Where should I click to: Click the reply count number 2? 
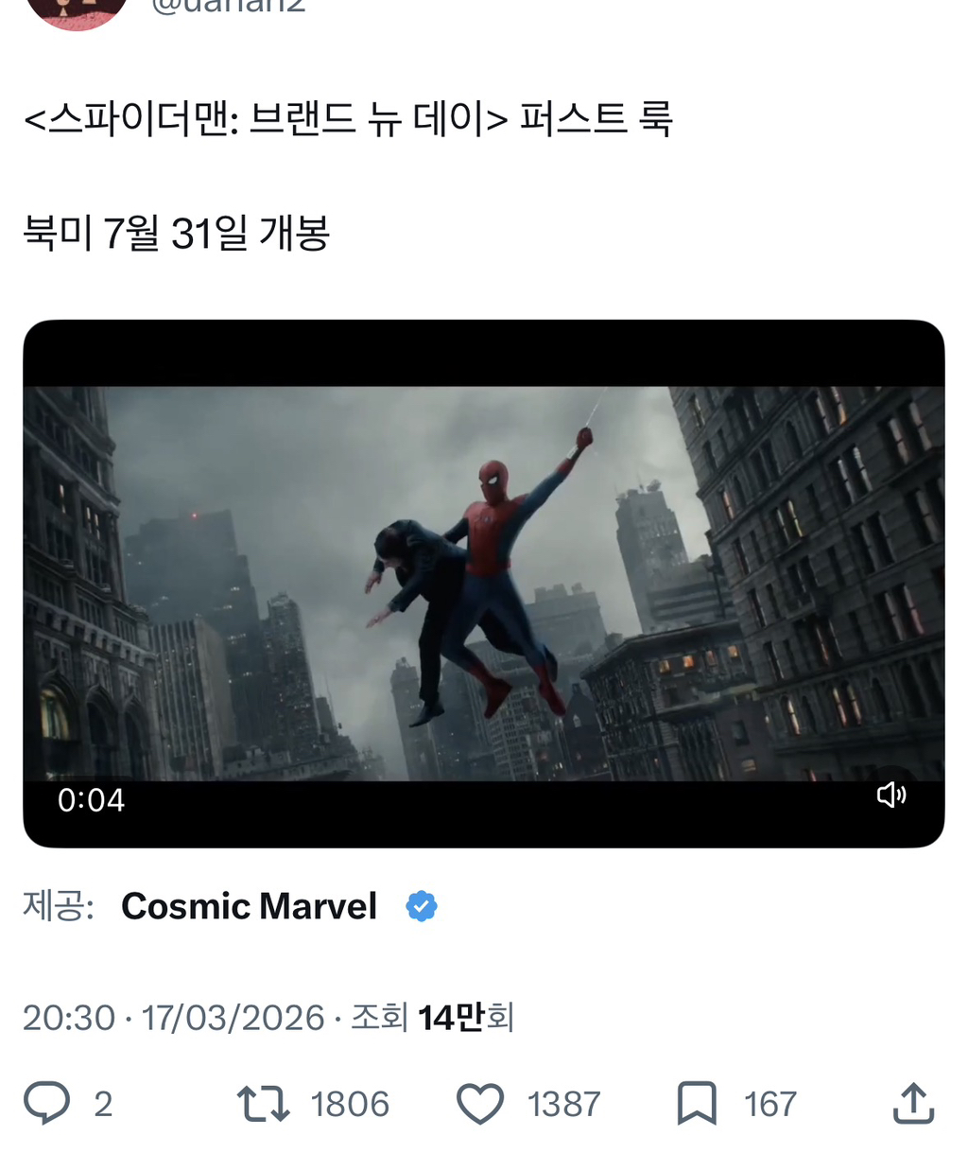coord(103,1104)
